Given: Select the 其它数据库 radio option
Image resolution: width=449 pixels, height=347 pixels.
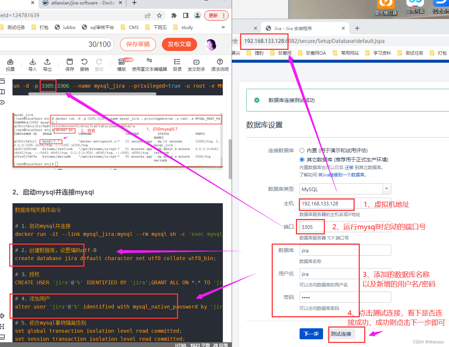Looking at the screenshot, I should pos(302,160).
